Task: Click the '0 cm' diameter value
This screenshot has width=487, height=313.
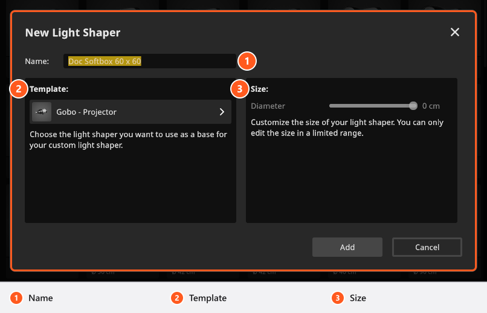Action: coord(431,106)
